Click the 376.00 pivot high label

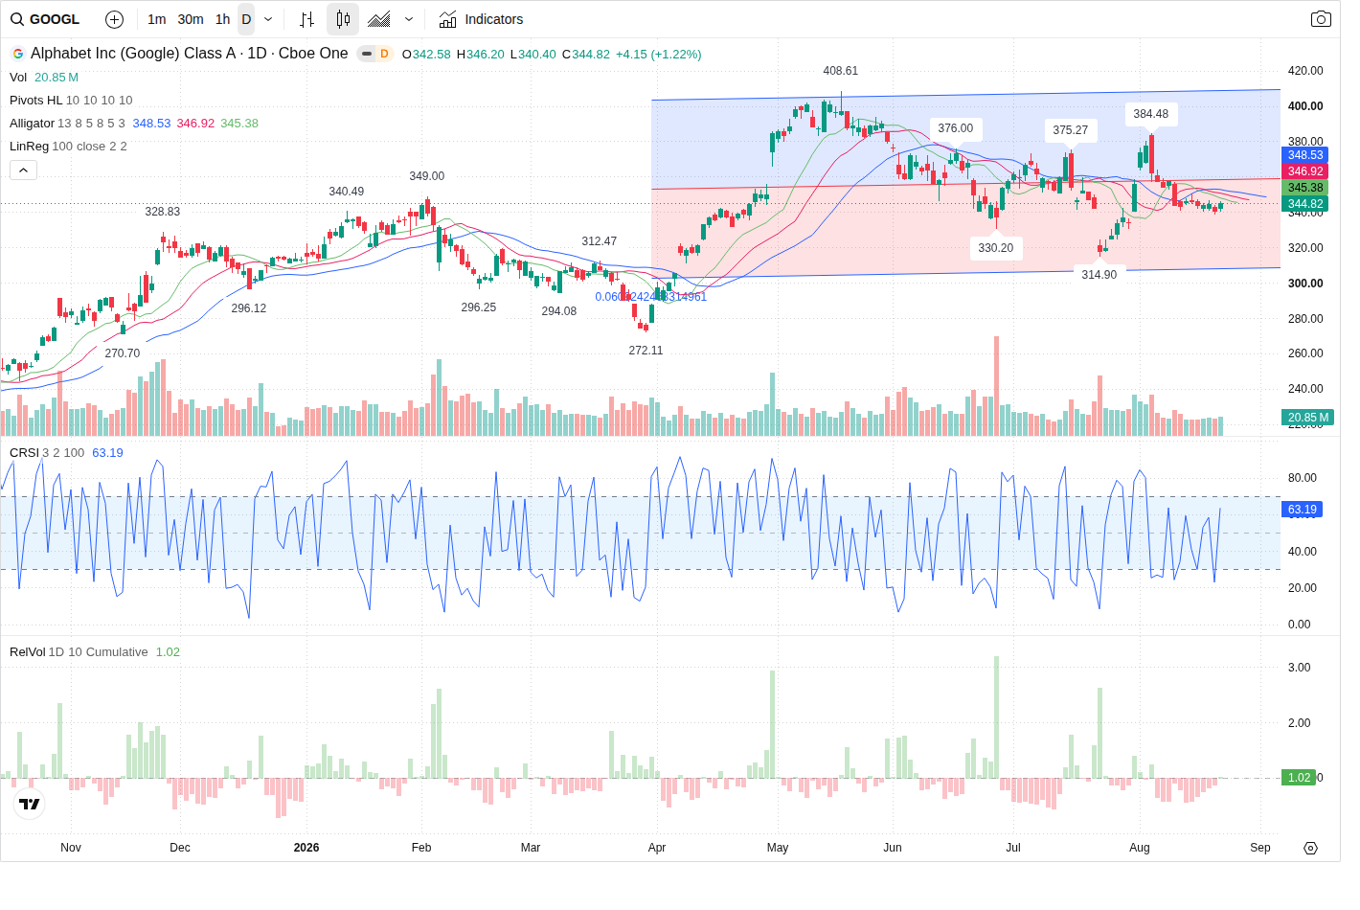pyautogui.click(x=956, y=128)
